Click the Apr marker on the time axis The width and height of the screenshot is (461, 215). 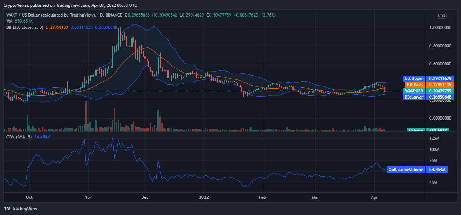coord(375,197)
